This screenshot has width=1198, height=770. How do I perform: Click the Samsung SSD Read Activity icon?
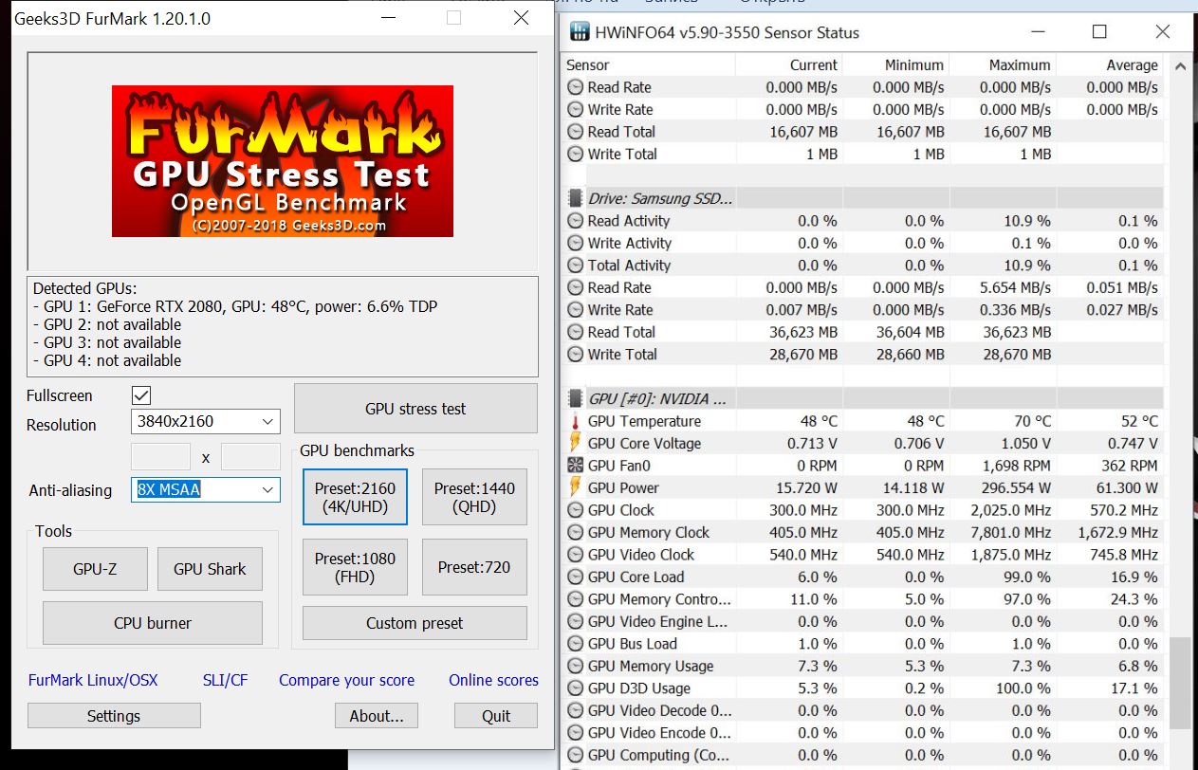[575, 221]
